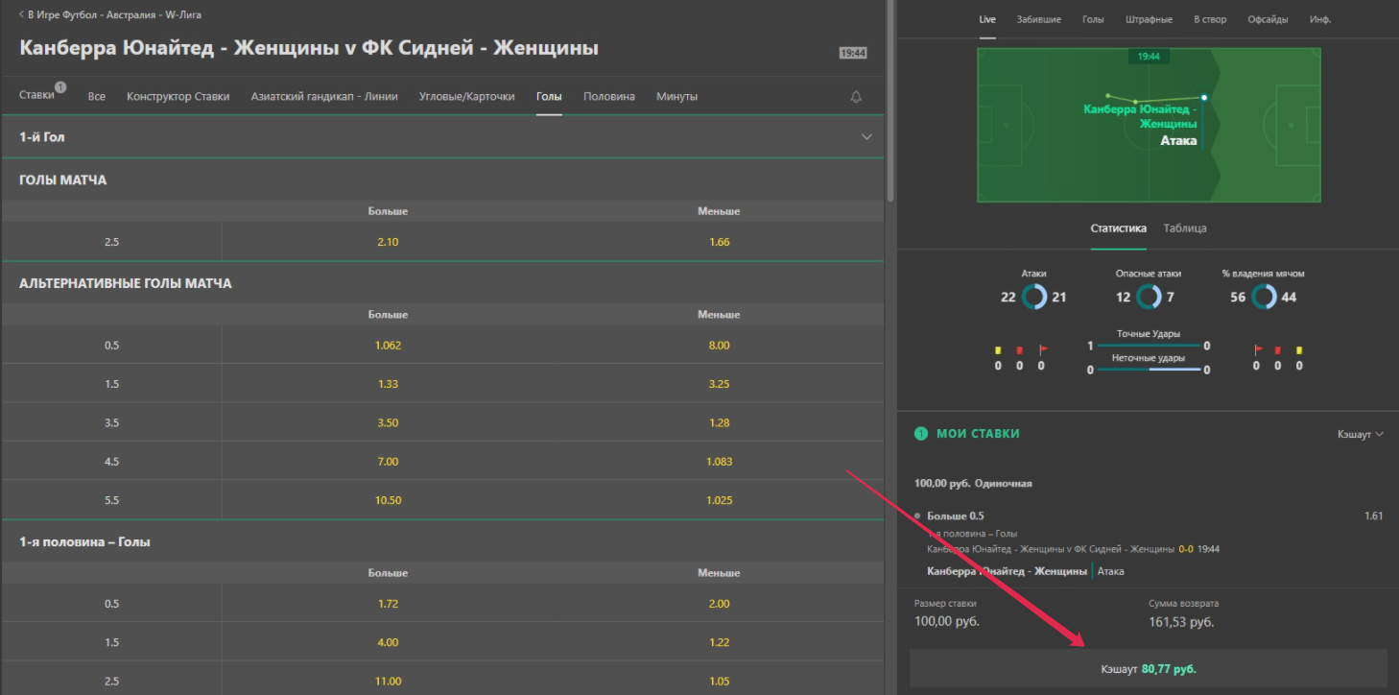Click the match timer badge 19:44
The image size is (1399, 695).
coord(852,53)
